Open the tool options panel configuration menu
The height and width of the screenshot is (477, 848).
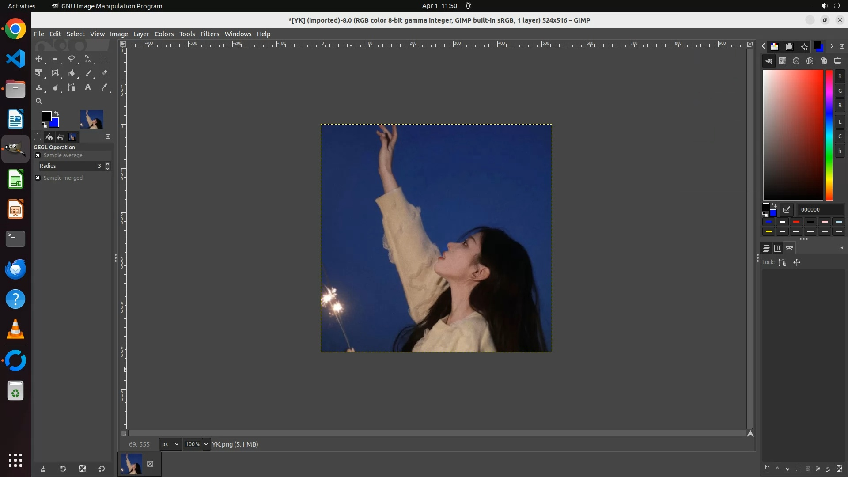pyautogui.click(x=108, y=137)
